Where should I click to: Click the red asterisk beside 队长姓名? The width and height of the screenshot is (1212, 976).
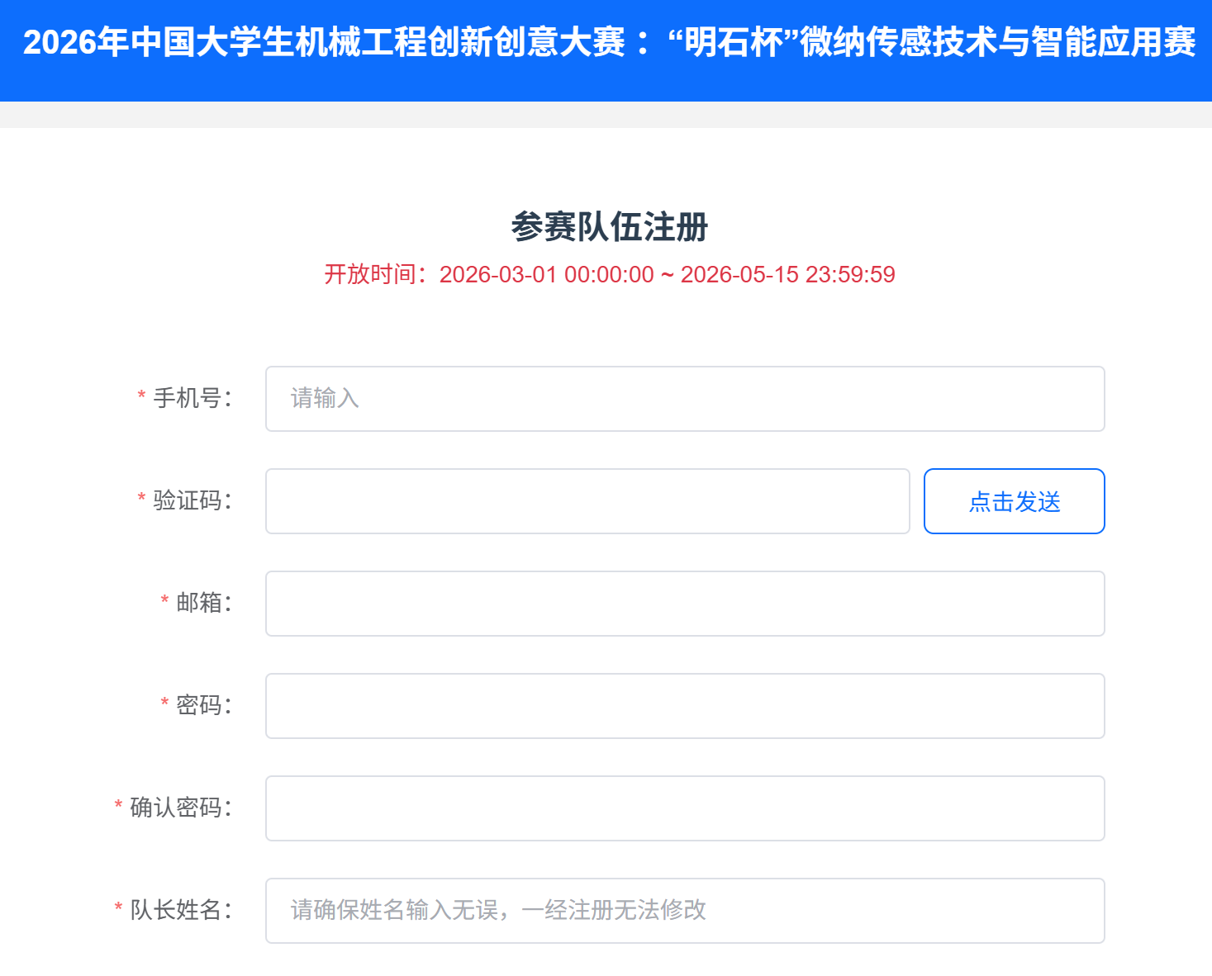click(118, 909)
